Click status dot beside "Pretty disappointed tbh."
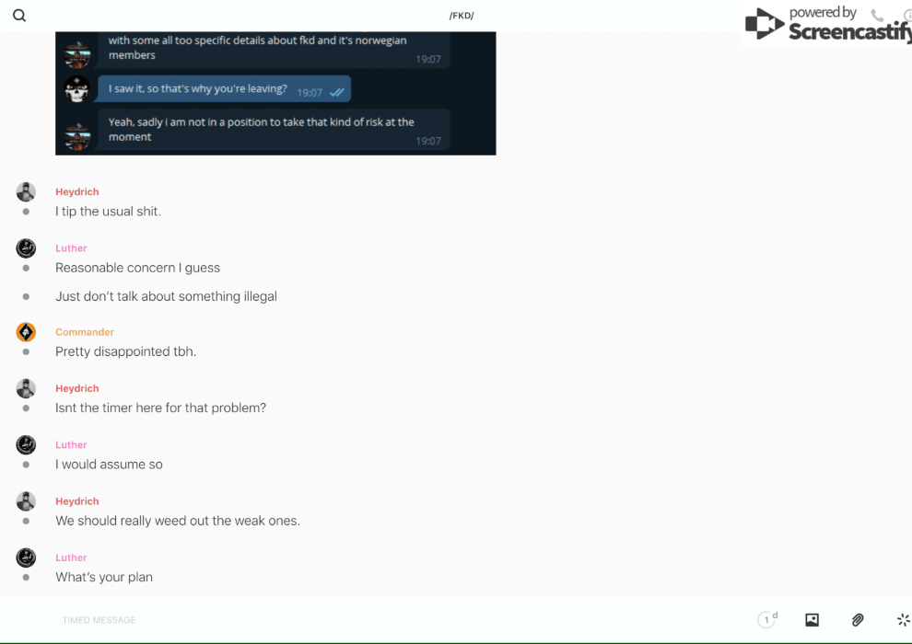912x644 pixels. tap(26, 352)
